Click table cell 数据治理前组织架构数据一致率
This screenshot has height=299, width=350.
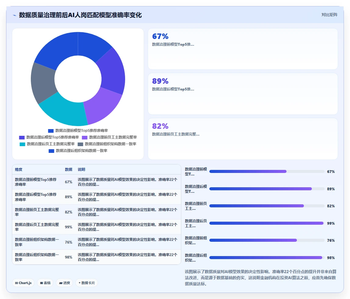(37, 242)
